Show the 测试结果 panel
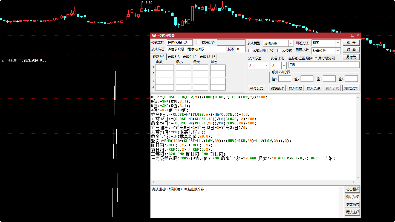The image size is (395, 222). pos(352,197)
